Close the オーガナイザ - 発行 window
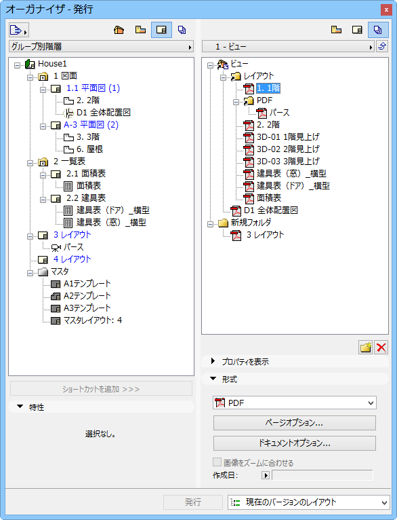 [x=386, y=10]
